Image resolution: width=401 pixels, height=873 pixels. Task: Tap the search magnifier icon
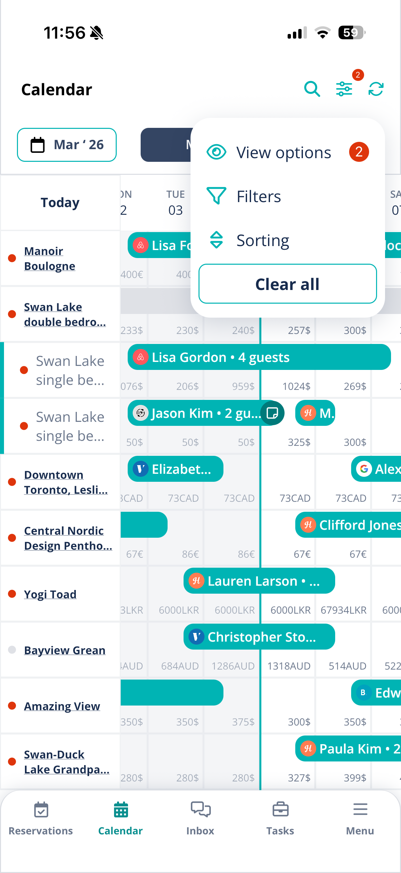(x=312, y=89)
